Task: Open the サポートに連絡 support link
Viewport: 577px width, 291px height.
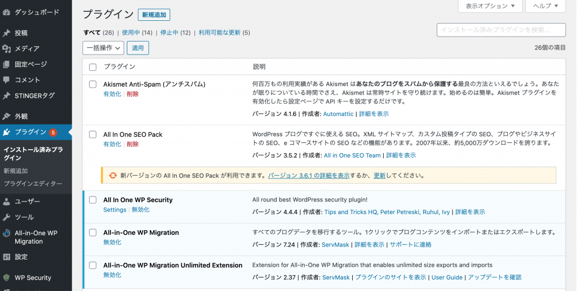Action: (x=410, y=245)
